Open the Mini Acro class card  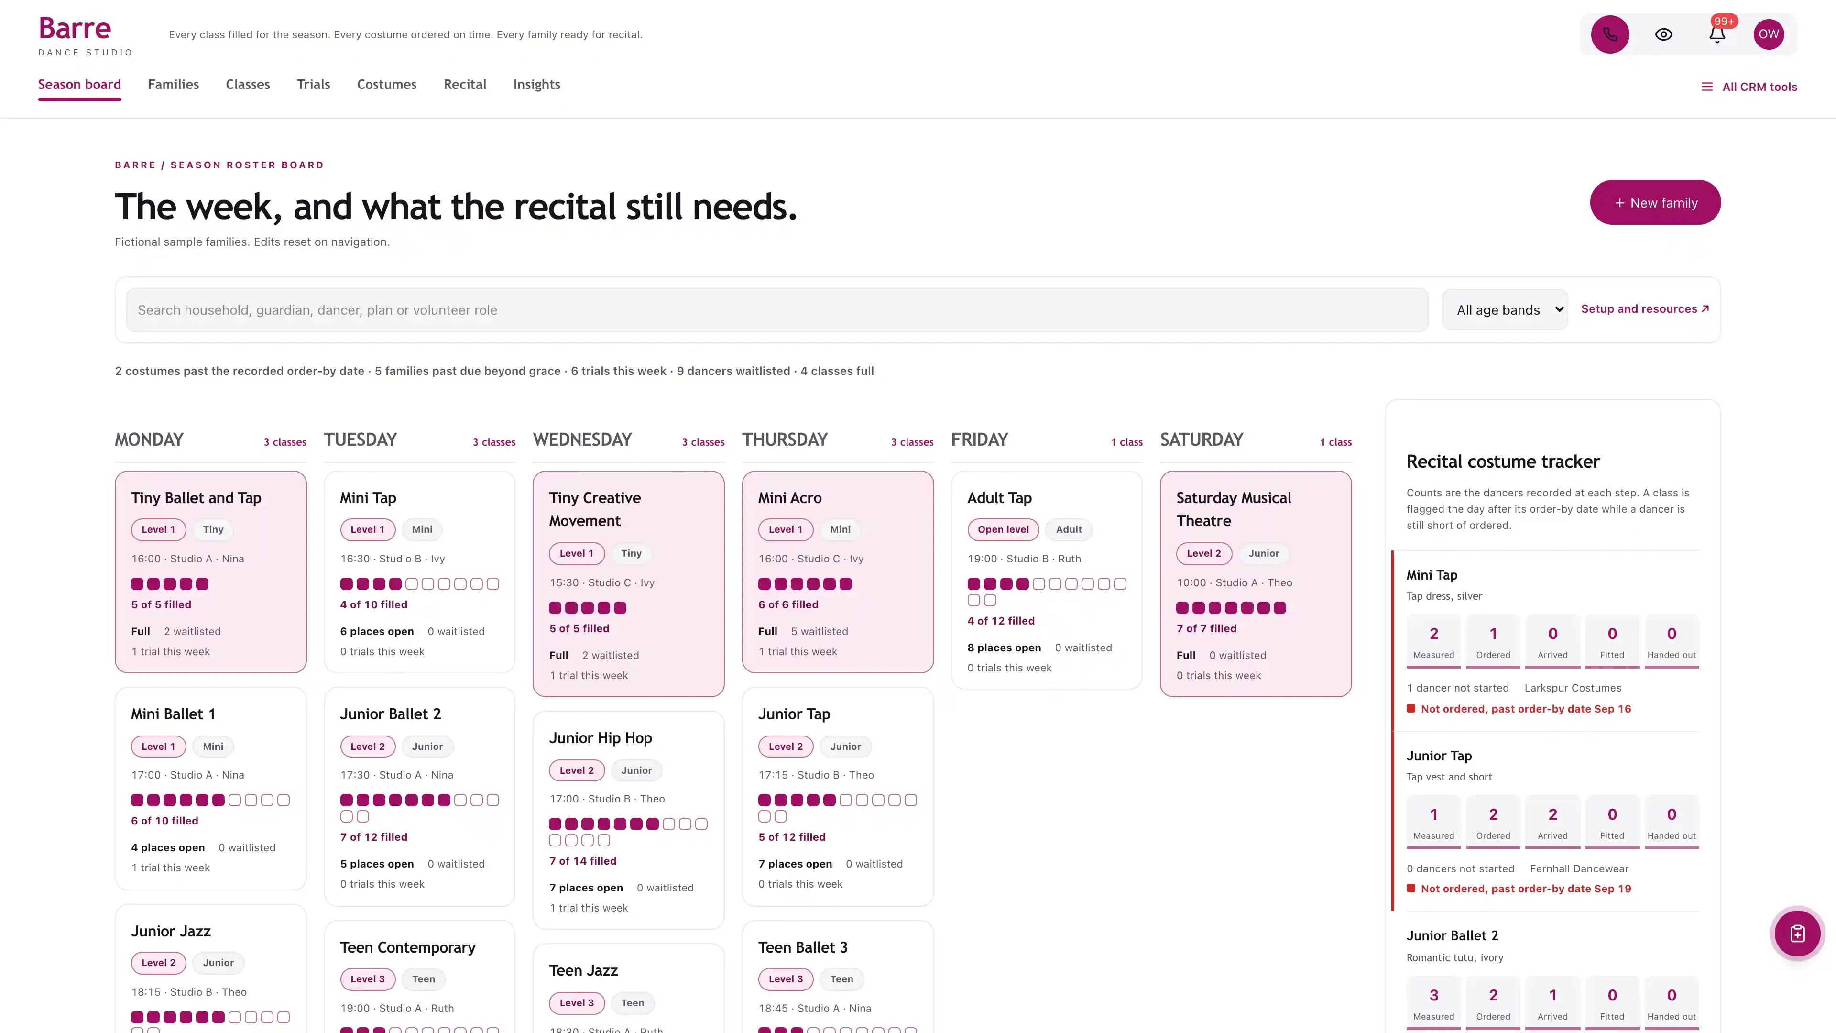(838, 571)
